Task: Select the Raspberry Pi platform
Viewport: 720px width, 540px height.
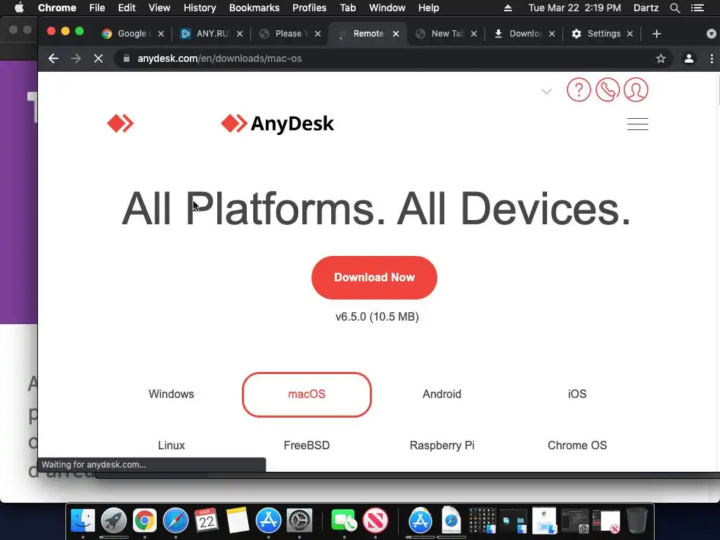Action: coord(442,445)
